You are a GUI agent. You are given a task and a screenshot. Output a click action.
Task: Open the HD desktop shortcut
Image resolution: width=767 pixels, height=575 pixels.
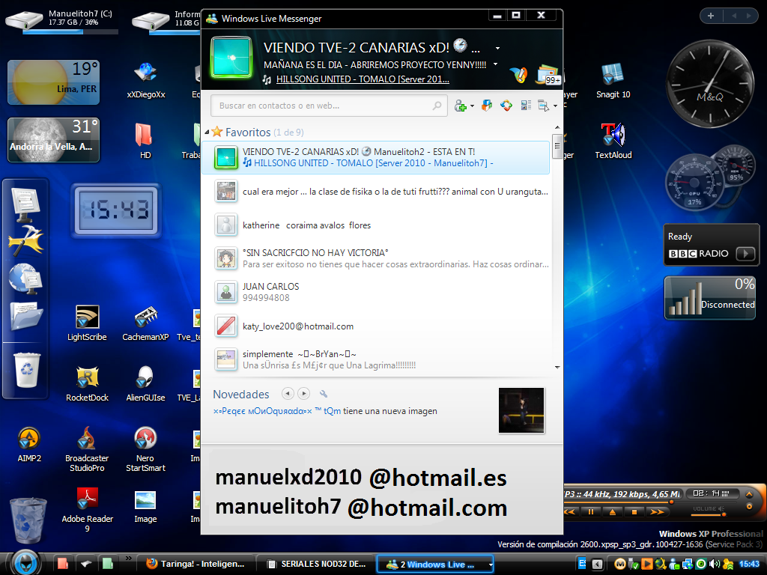145,141
